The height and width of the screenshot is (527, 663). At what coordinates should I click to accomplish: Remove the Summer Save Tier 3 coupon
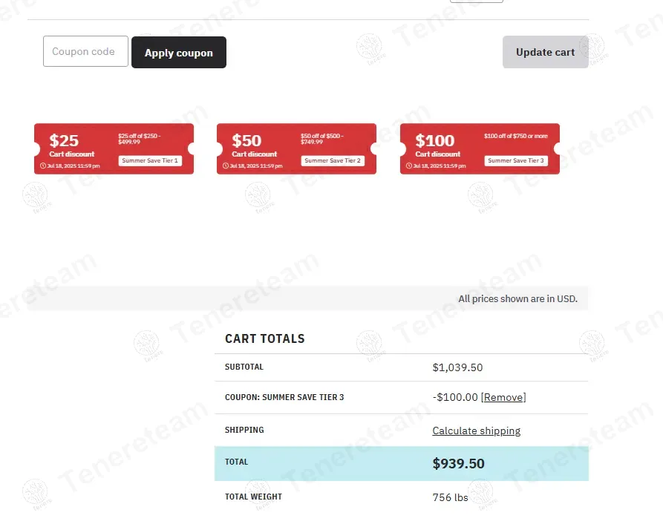[503, 398]
